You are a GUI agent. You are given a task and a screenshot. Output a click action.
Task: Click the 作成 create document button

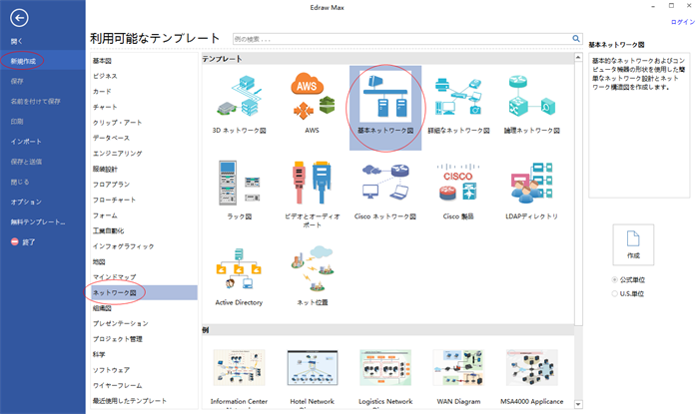pyautogui.click(x=633, y=244)
